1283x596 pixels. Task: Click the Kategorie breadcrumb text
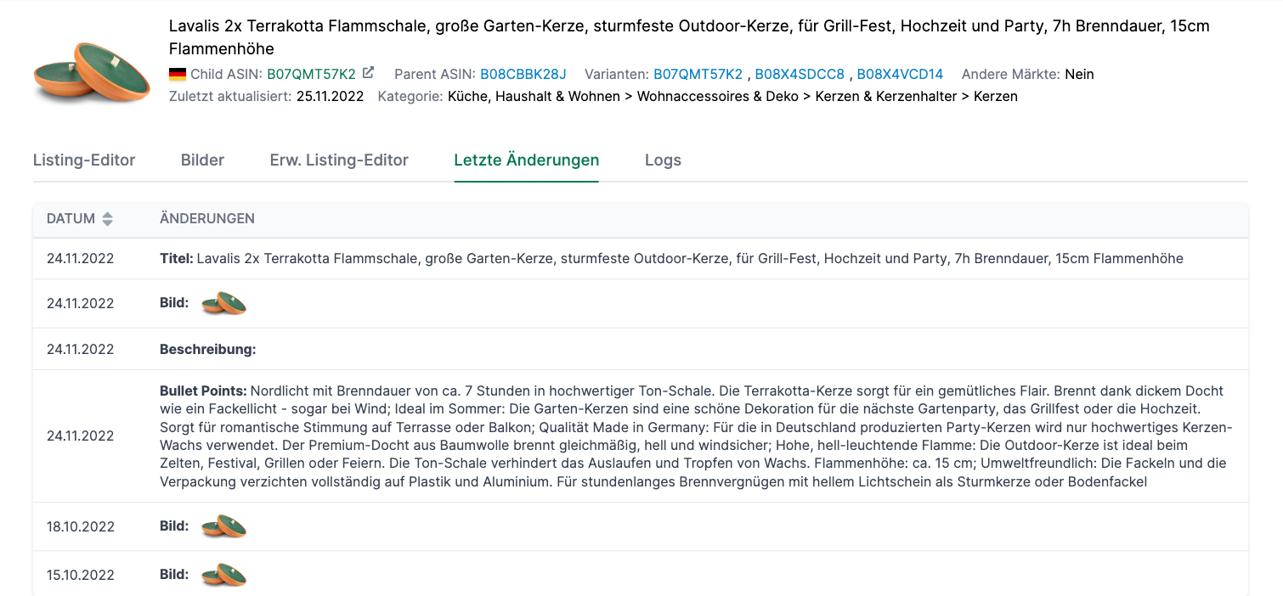(732, 97)
